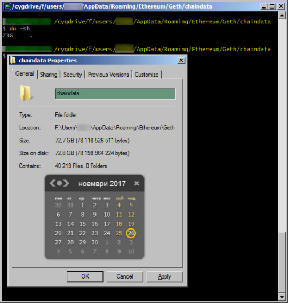
Task: Close the calendar popup
Action: pos(137,183)
